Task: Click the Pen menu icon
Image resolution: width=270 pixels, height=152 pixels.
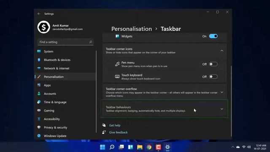Action: (117, 64)
